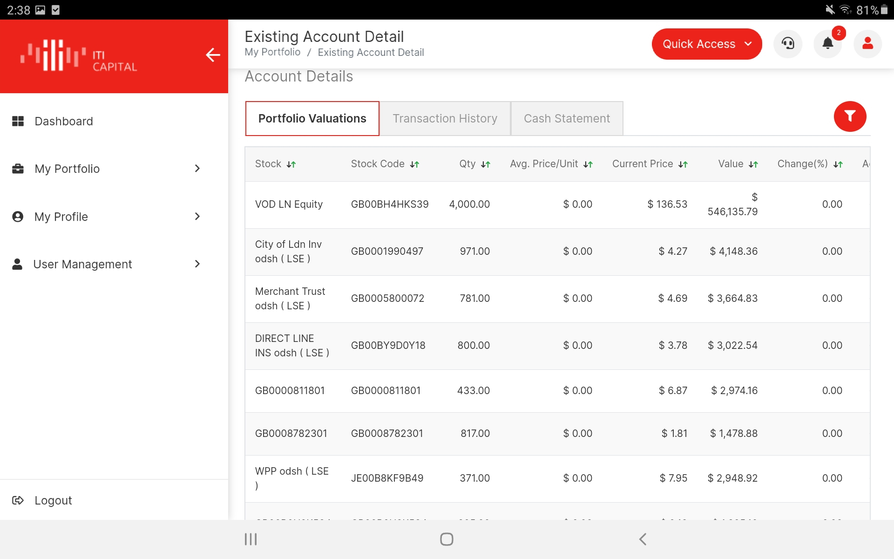Click quantity 4,000.00
The image size is (894, 559).
[469, 204]
